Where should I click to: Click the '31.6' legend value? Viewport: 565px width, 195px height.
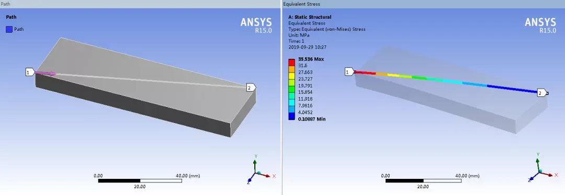point(303,66)
